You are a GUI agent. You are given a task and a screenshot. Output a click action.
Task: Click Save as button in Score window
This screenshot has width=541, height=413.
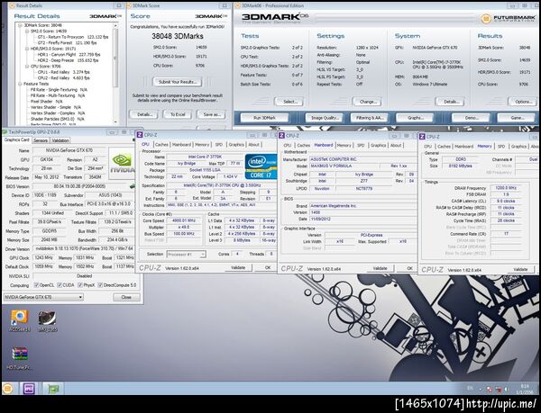[x=211, y=114]
